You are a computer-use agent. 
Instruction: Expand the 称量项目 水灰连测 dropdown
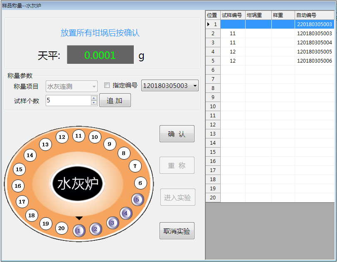(x=94, y=87)
